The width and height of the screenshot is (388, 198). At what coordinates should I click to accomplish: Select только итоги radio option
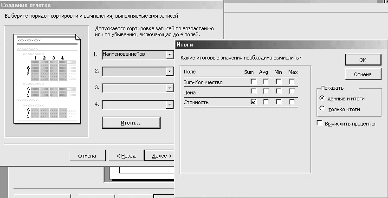click(322, 109)
